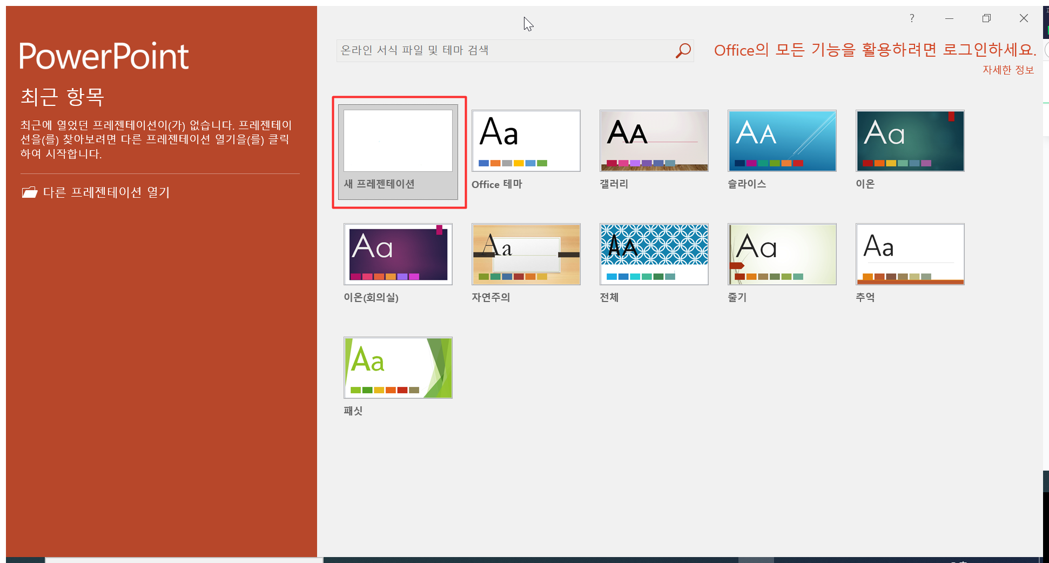Click the 자연주의 label text
Image resolution: width=1049 pixels, height=563 pixels.
tap(491, 297)
